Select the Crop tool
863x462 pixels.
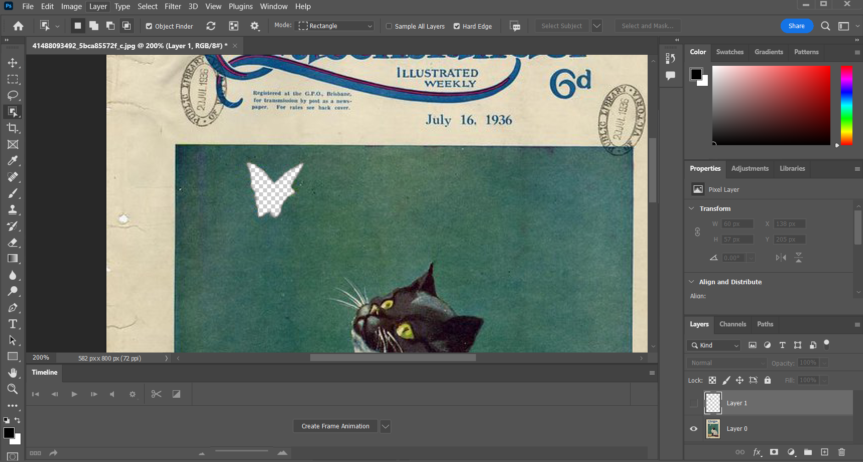point(13,128)
